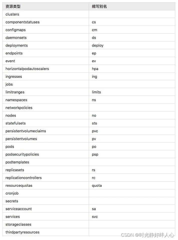Click the sts alias for statefulsets
Image resolution: width=178 pixels, height=240 pixels.
click(94, 123)
